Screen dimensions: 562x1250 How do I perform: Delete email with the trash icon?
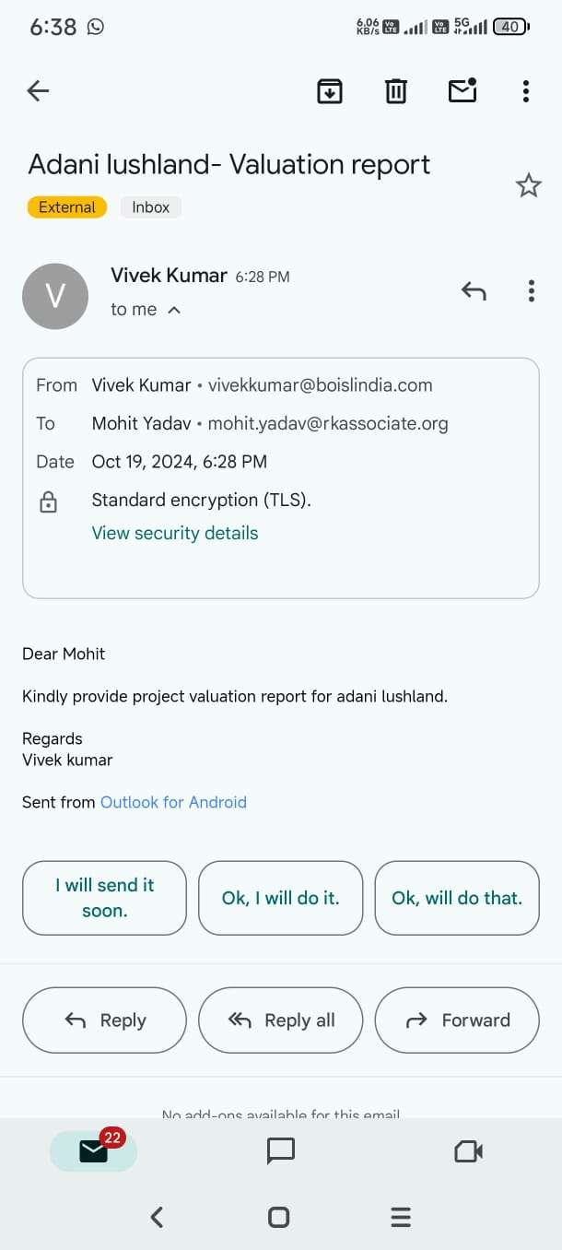point(395,90)
